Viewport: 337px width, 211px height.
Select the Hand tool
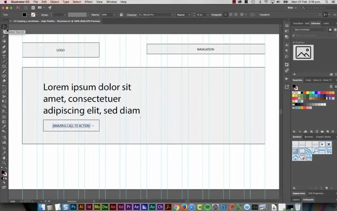[4, 158]
